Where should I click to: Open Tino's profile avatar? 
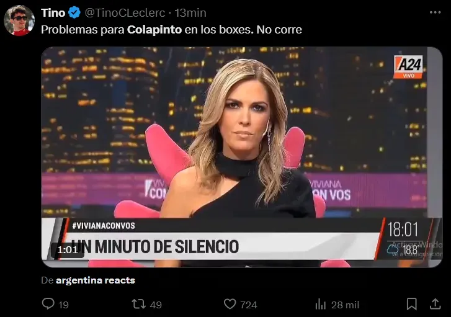(x=19, y=20)
